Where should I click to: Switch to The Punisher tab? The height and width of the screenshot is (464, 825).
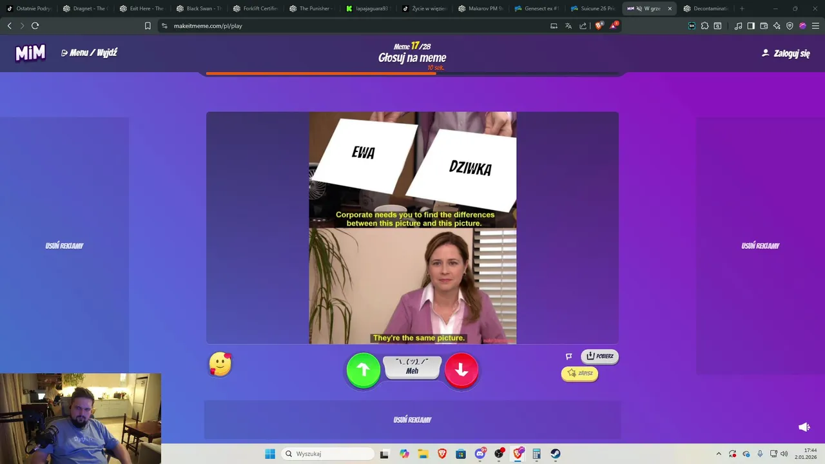(311, 8)
